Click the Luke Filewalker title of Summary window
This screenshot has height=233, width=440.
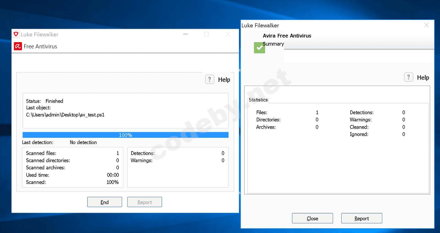[x=260, y=25]
